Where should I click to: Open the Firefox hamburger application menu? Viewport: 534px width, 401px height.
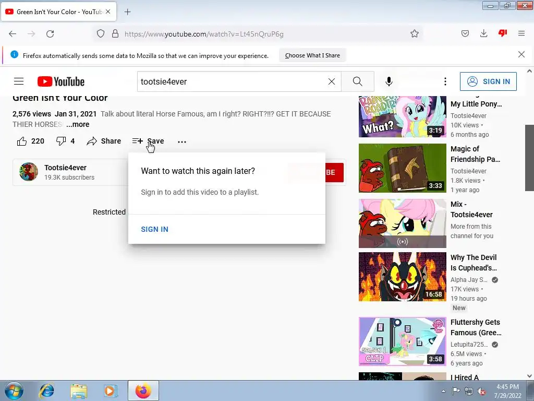click(521, 33)
